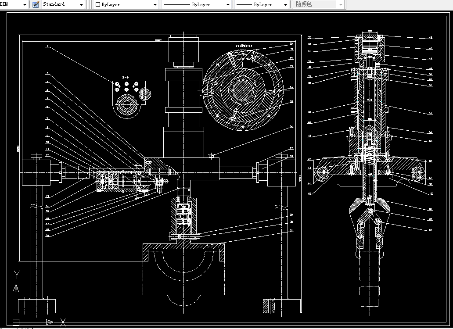Click part balloon number 60 label
Viewport: 453px width, 329px height.
point(431,209)
